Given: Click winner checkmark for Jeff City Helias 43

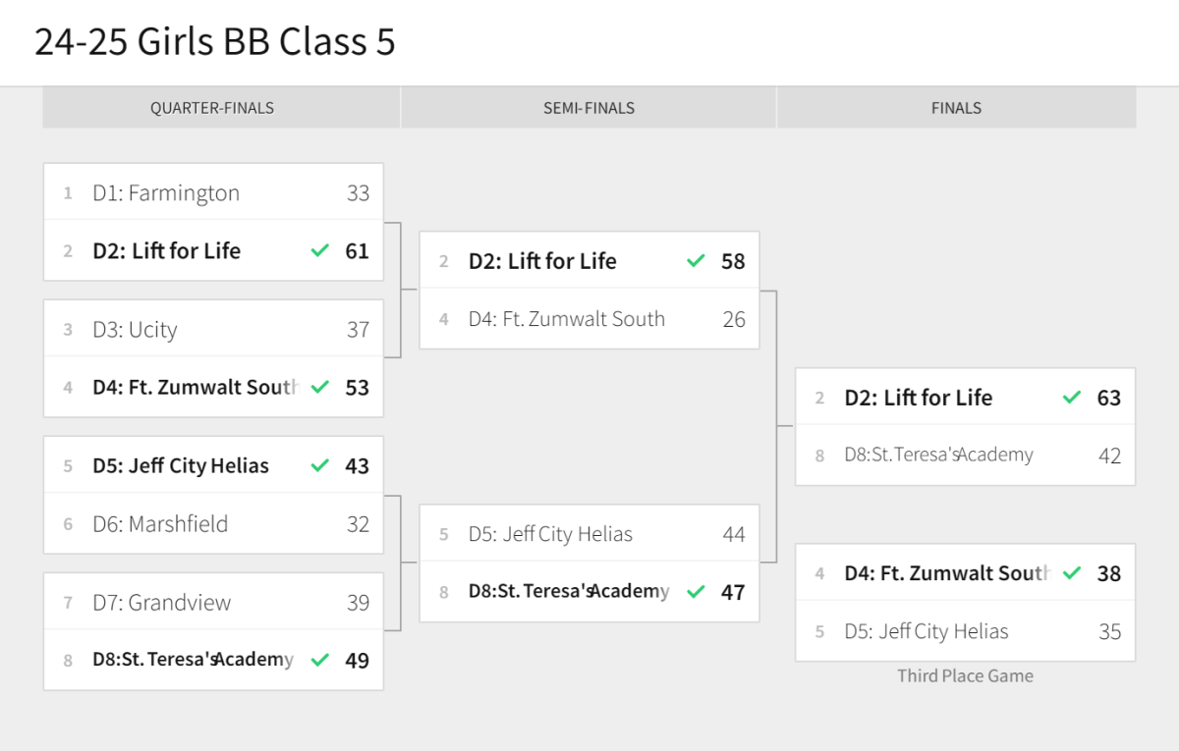Looking at the screenshot, I should 319,465.
